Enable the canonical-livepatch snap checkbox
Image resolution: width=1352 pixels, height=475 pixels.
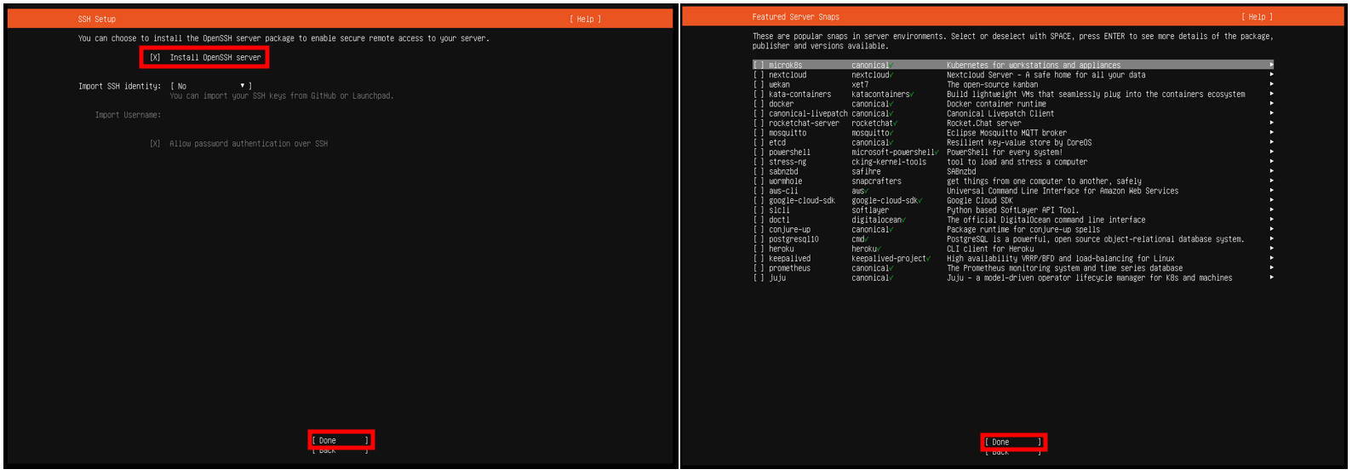click(x=758, y=114)
